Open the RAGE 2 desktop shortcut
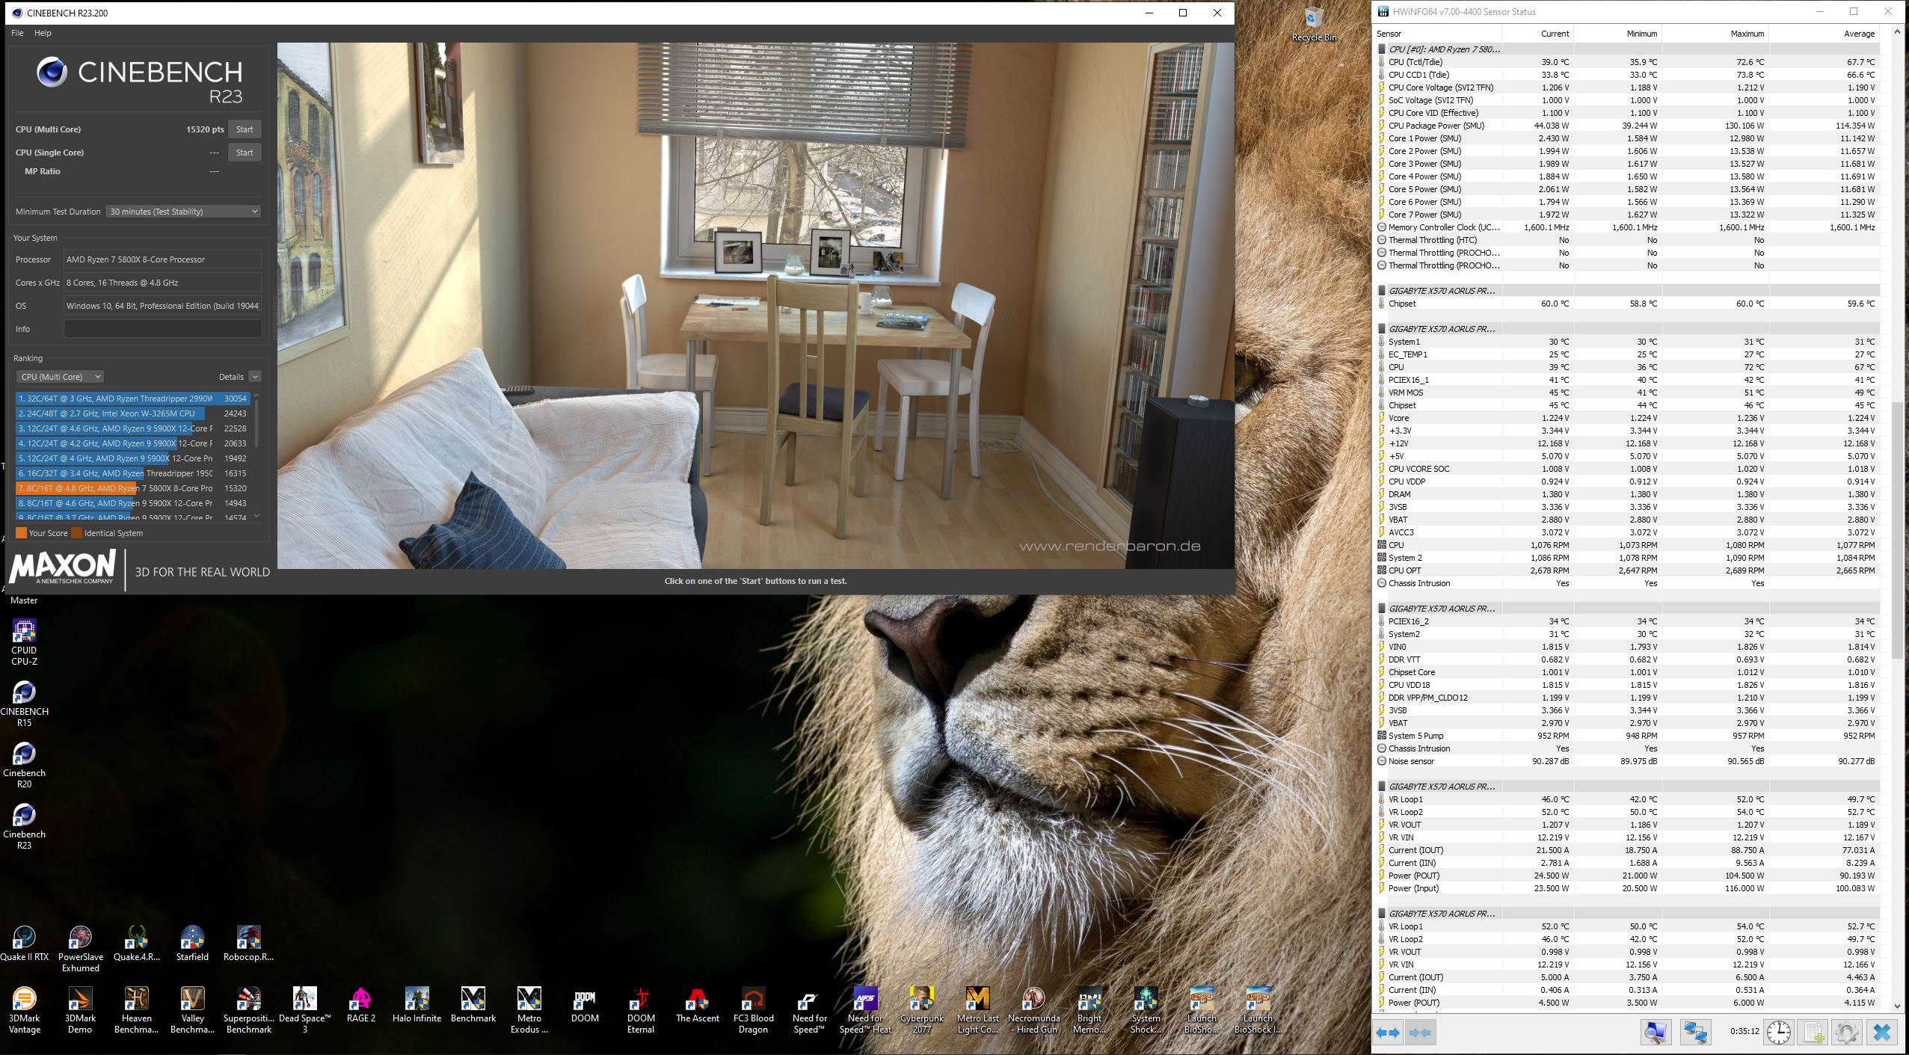Viewport: 1909px width, 1055px height. [x=360, y=1005]
